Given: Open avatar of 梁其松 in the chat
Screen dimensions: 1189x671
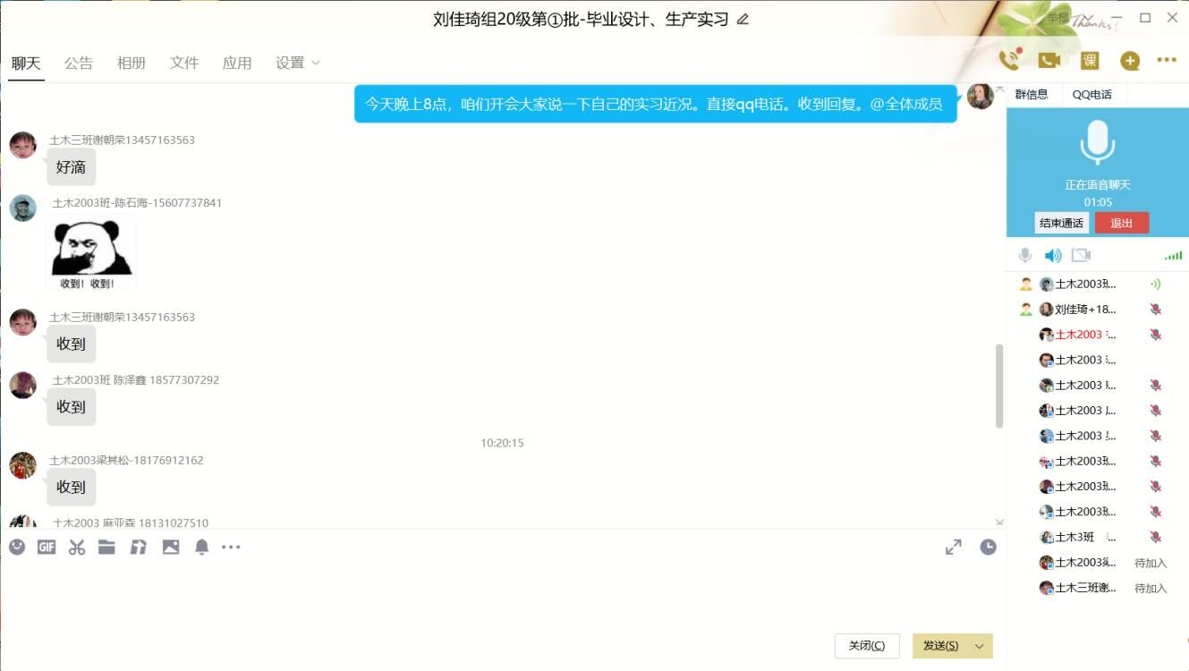Looking at the screenshot, I should coord(23,465).
